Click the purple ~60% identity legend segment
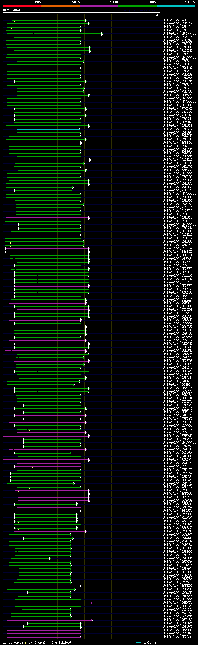The width and height of the screenshot is (198, 645). click(99, 6)
